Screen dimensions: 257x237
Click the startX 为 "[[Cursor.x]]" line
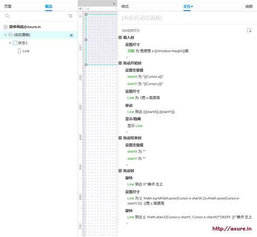pos(145,77)
